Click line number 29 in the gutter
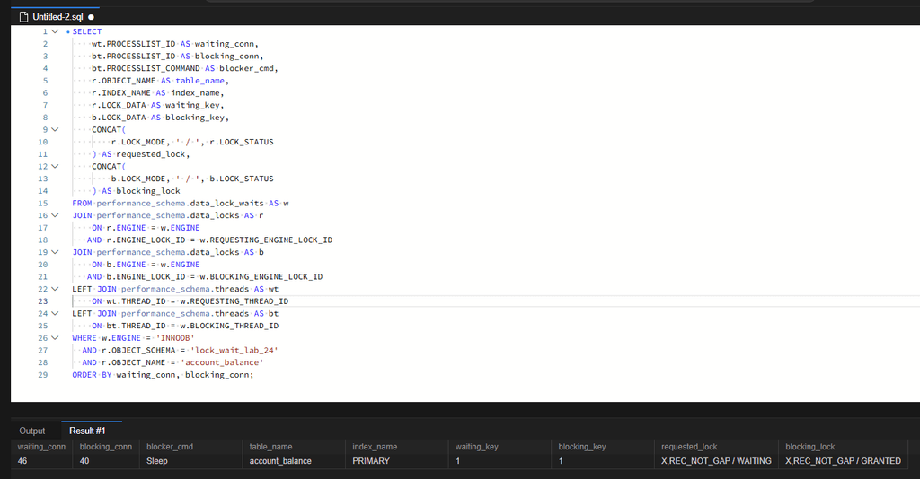Viewport: 920px width, 479px height. tap(43, 375)
